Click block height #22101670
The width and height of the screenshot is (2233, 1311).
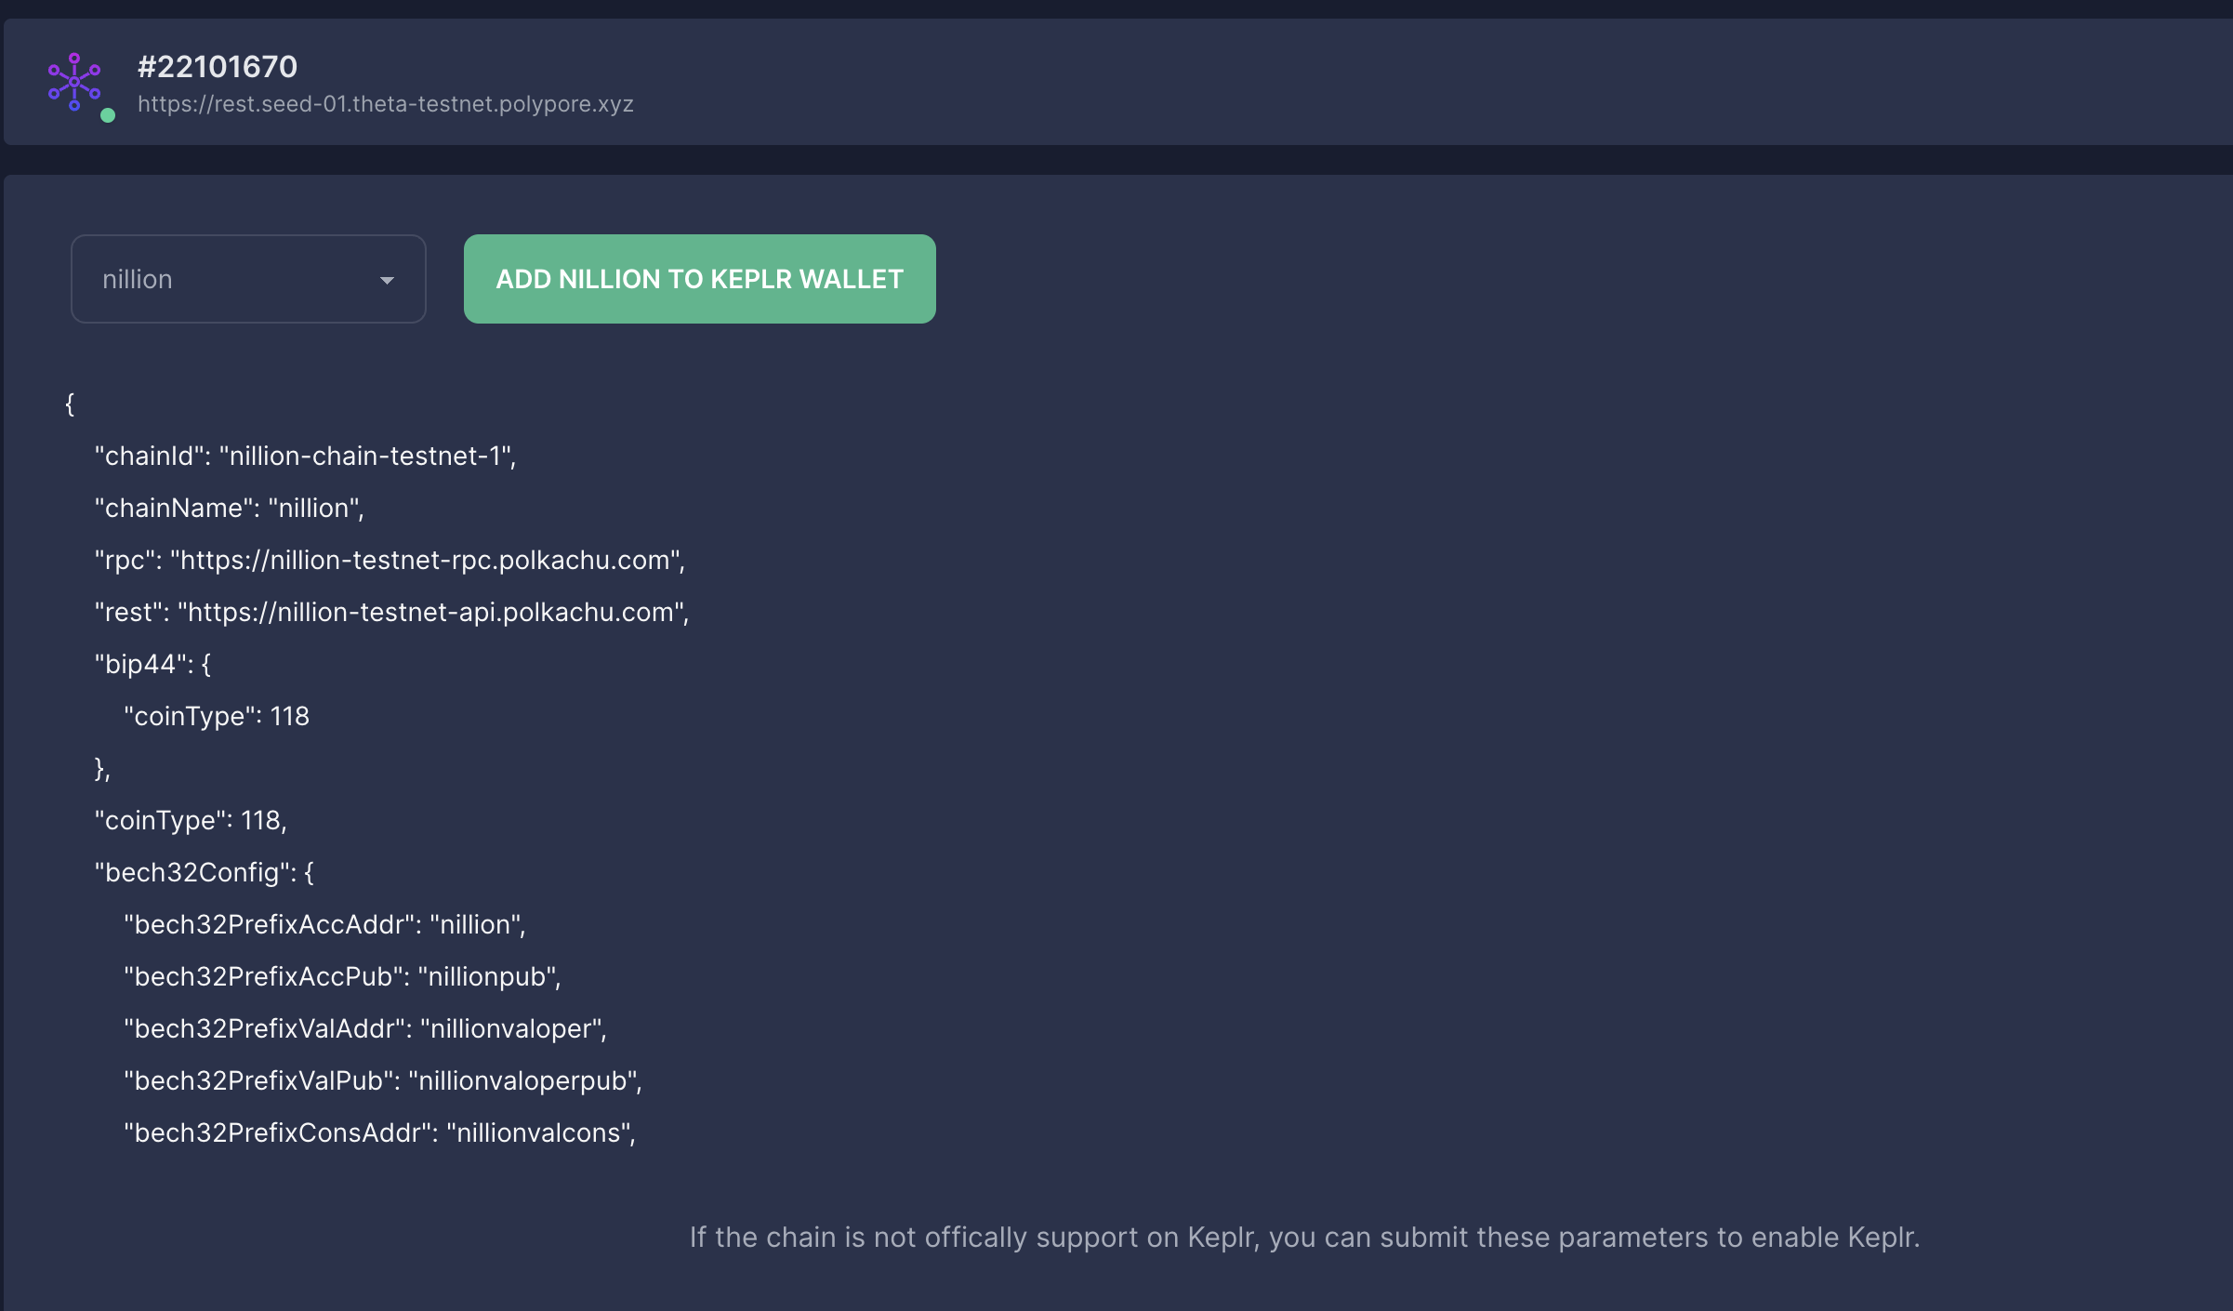click(218, 67)
